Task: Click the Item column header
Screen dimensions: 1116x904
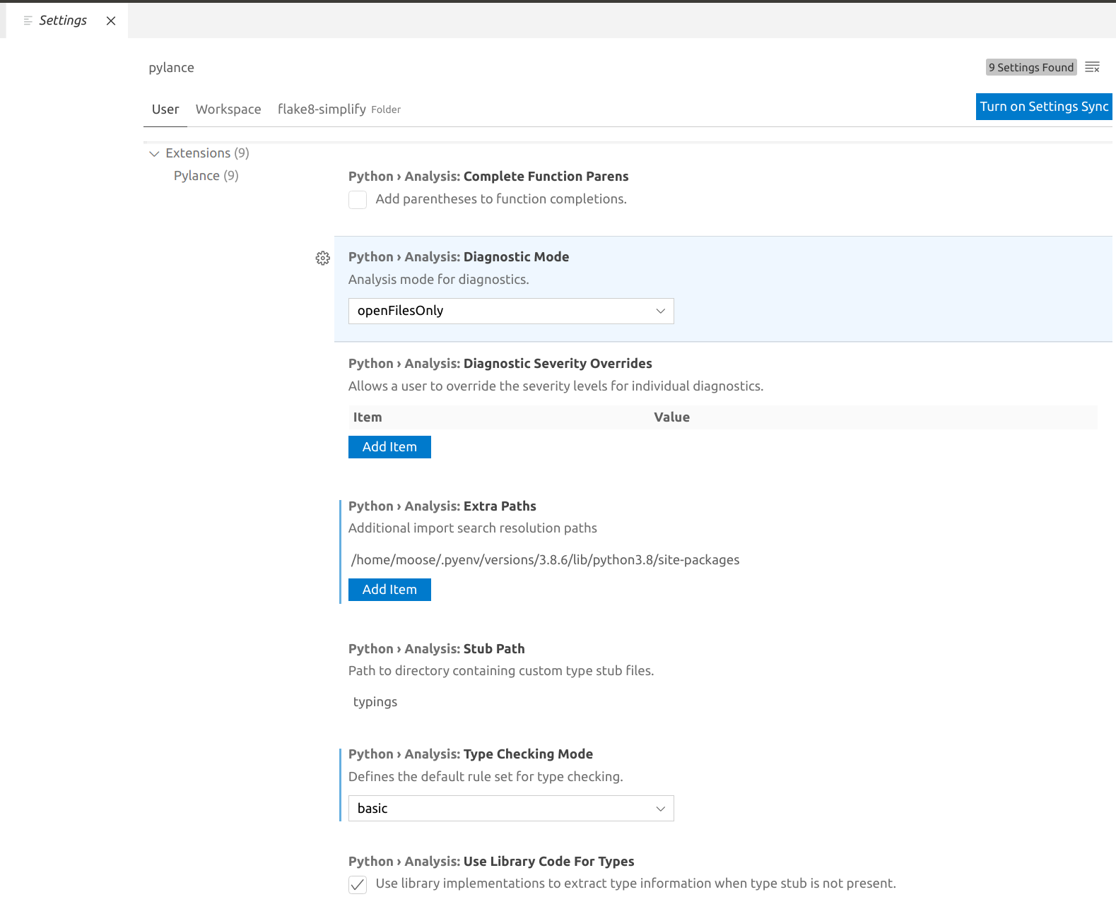Action: click(368, 417)
